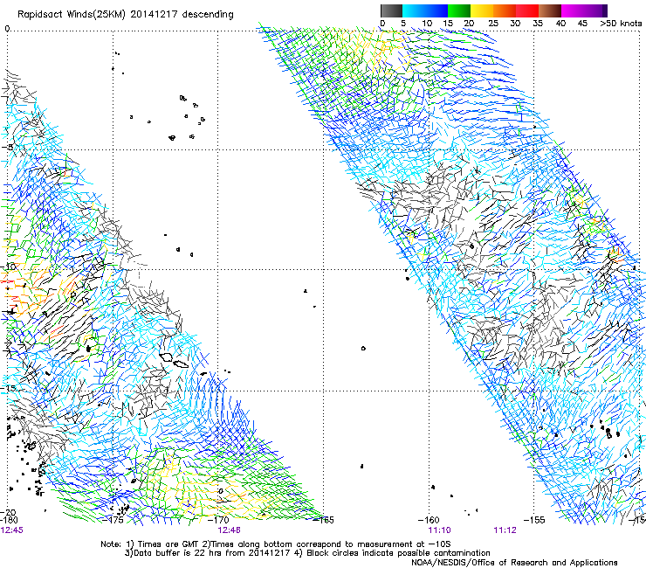Click the green 15-20 knots legend swatch
This screenshot has width=646, height=568.
459,10
